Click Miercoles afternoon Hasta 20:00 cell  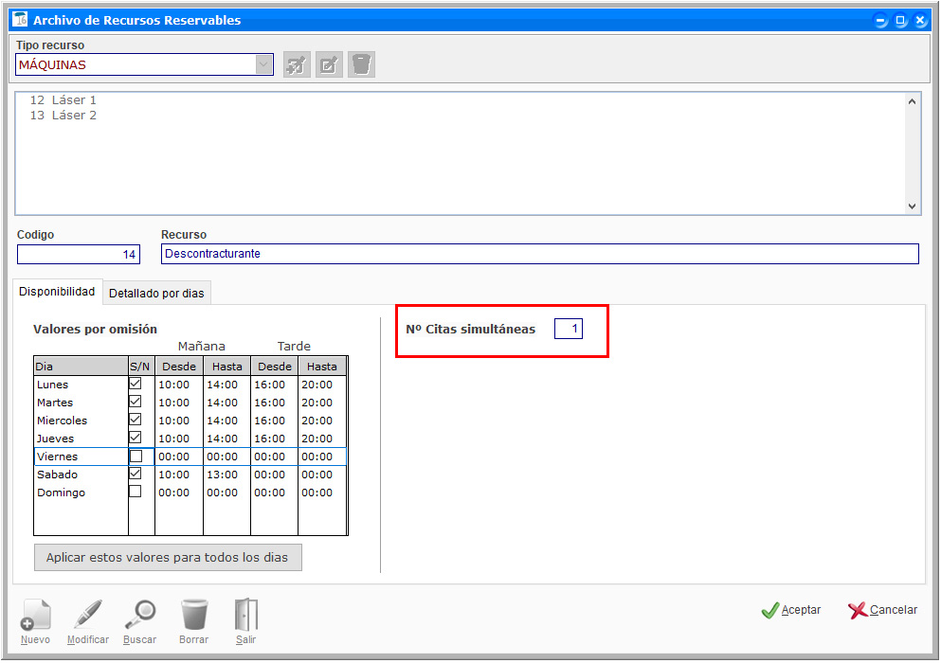(321, 421)
